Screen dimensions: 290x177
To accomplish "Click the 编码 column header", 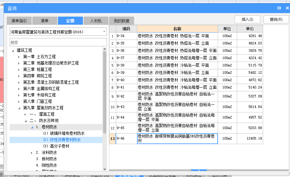I will click(x=126, y=29).
